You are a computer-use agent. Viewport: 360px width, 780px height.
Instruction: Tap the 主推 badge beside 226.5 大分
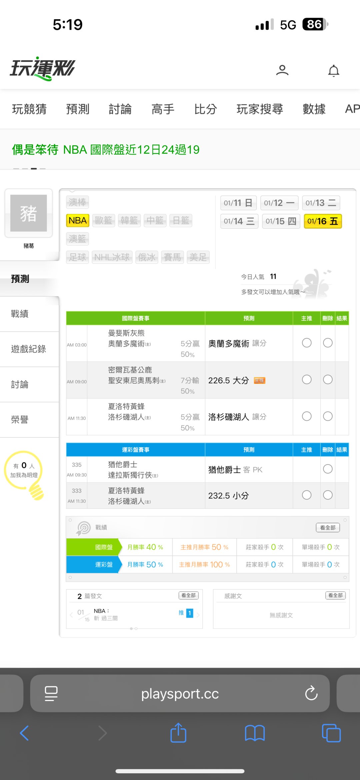(x=260, y=381)
